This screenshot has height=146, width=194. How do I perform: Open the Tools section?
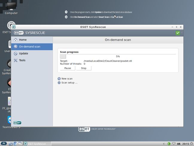pyautogui.click(x=22, y=60)
